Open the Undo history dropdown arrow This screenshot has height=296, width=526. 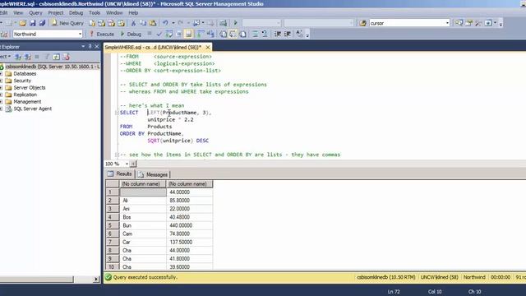tap(173, 23)
